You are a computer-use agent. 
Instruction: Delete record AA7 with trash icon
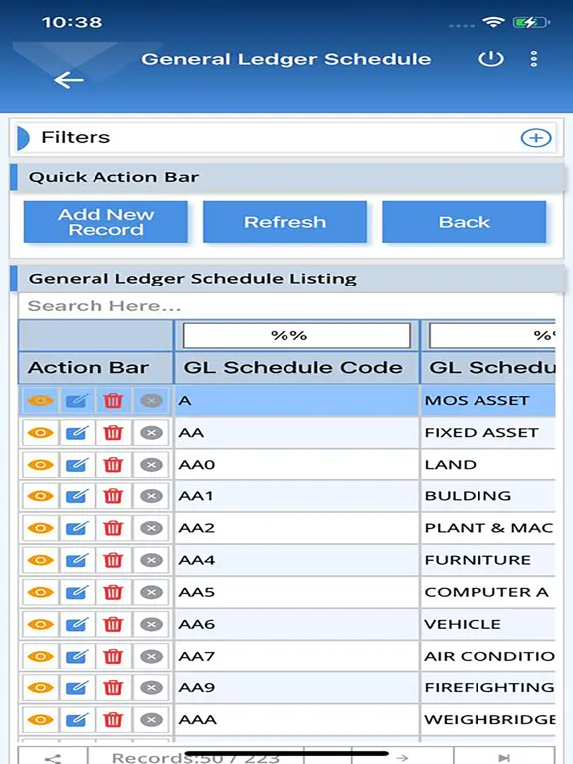coord(113,656)
